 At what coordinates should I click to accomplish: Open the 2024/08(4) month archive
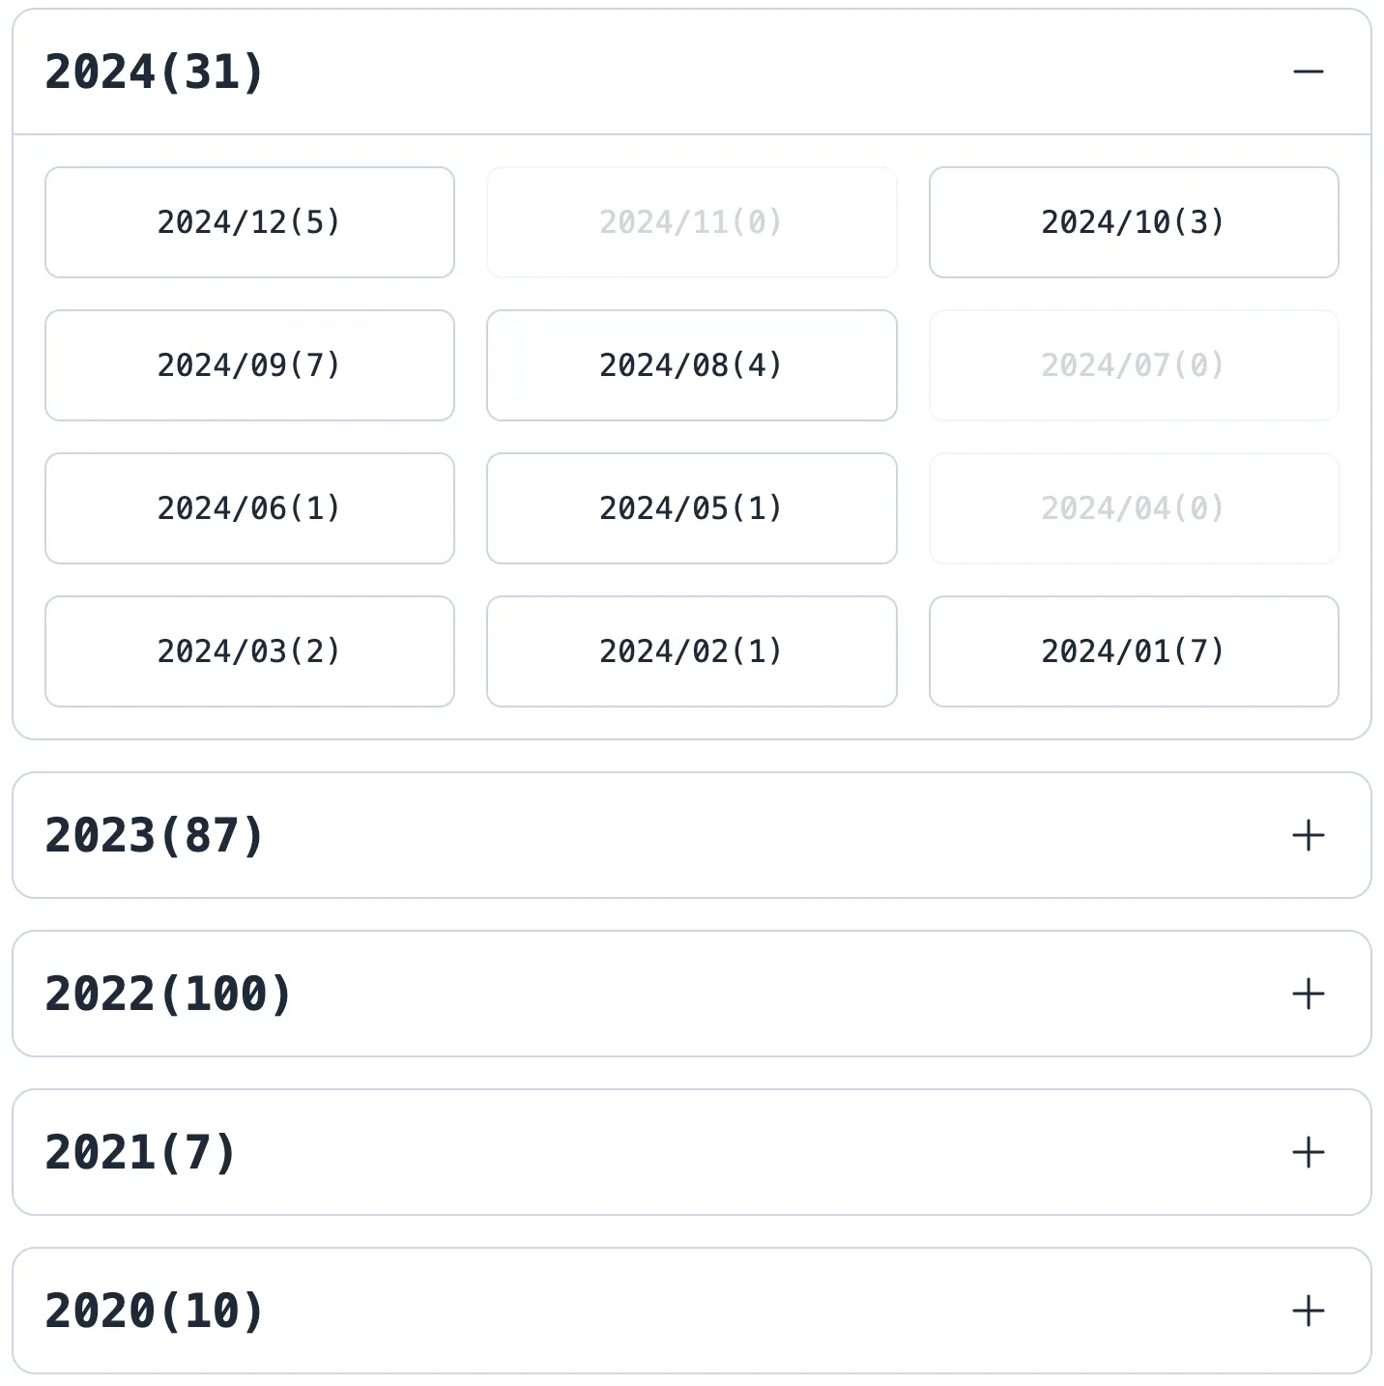coord(691,365)
